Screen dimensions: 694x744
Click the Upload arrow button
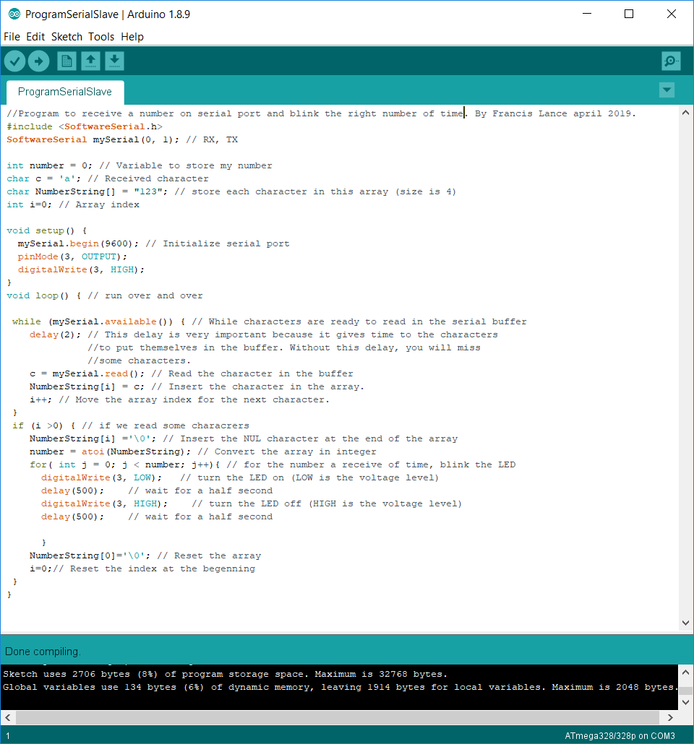pos(38,61)
